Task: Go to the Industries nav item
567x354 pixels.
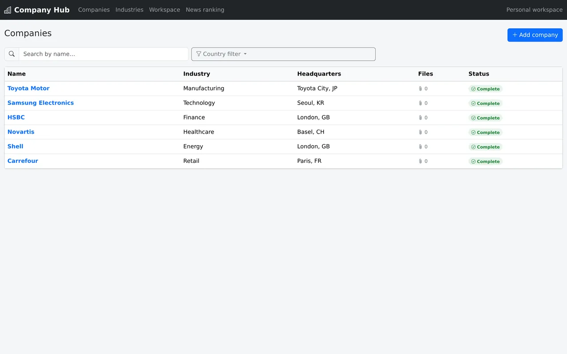Action: (x=129, y=10)
